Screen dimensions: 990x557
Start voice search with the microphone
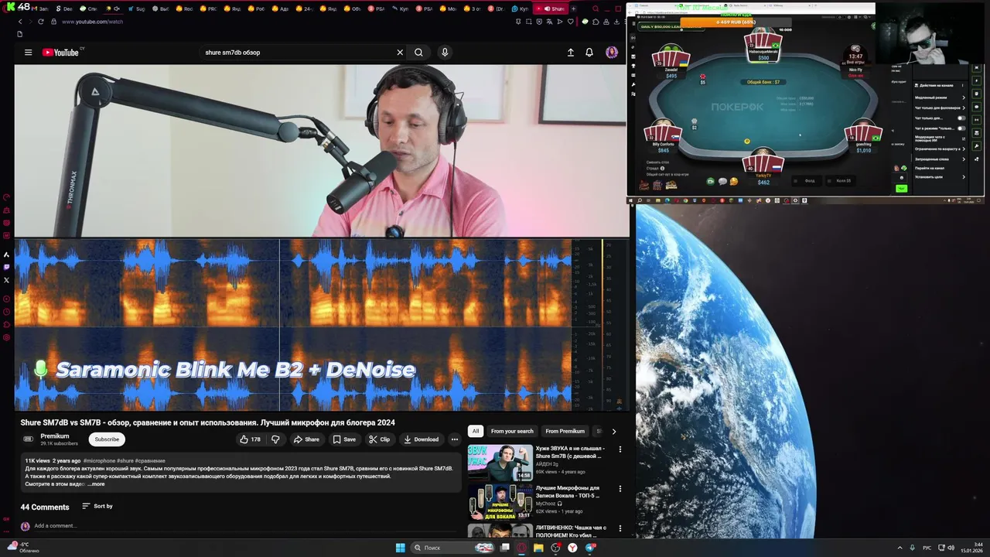pos(445,53)
